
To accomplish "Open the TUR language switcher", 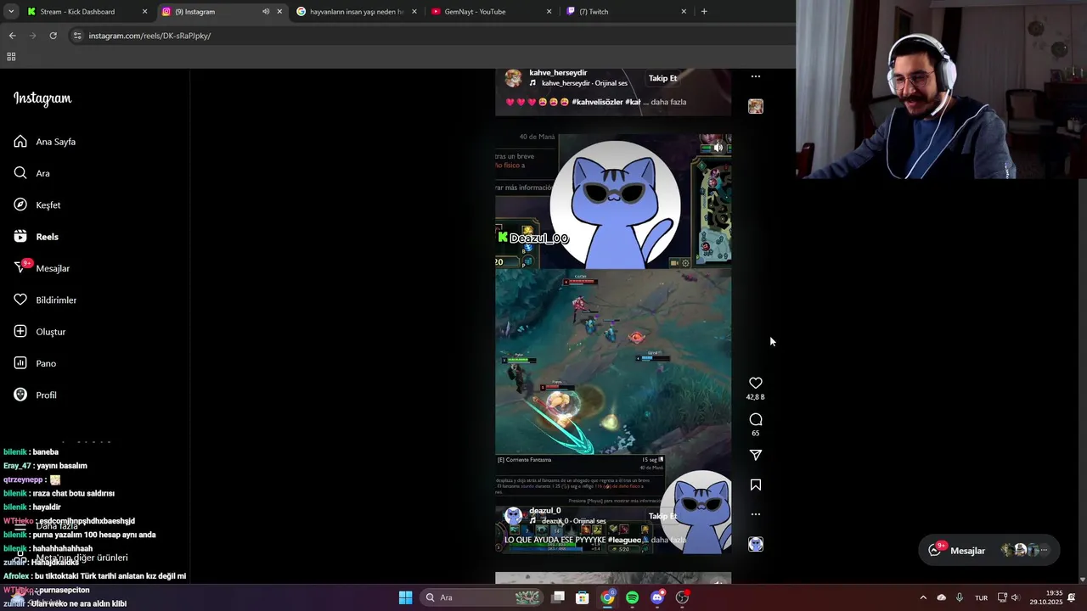I will [x=982, y=597].
